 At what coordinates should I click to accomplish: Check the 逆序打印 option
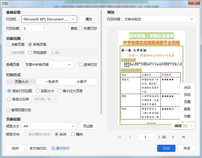pos(81,65)
